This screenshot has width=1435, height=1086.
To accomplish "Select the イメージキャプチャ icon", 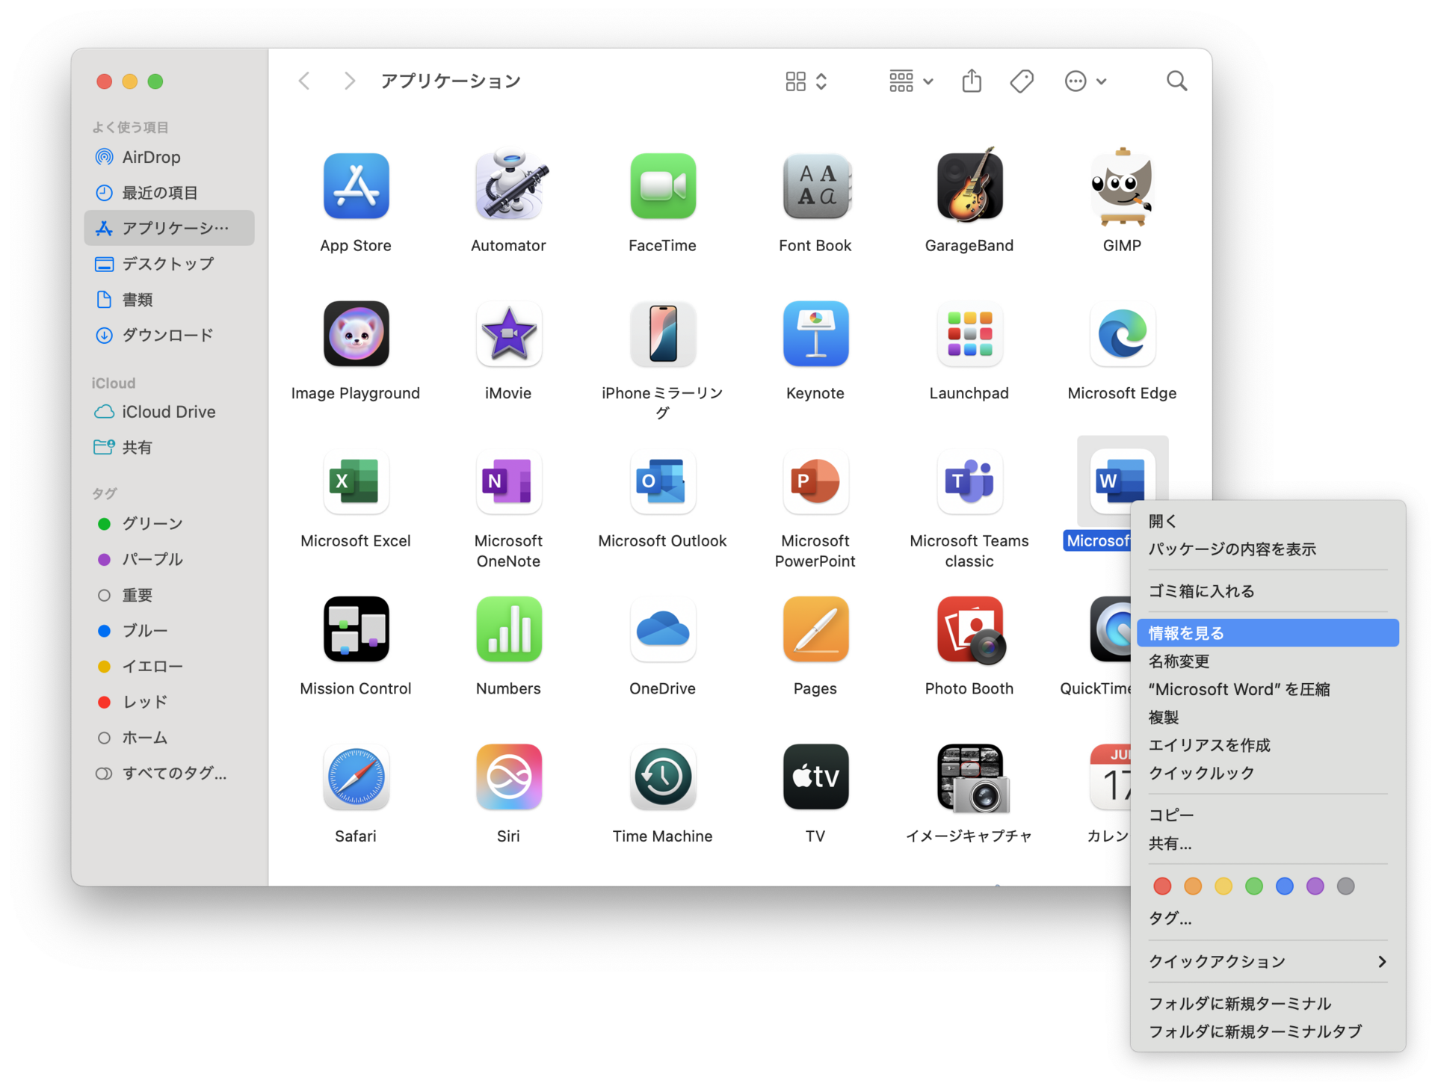I will pyautogui.click(x=972, y=777).
